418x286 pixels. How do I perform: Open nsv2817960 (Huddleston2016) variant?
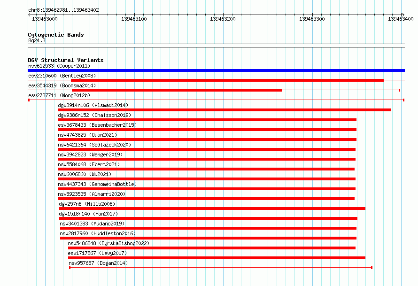[98, 233]
